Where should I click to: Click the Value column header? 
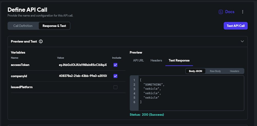click(x=60, y=58)
